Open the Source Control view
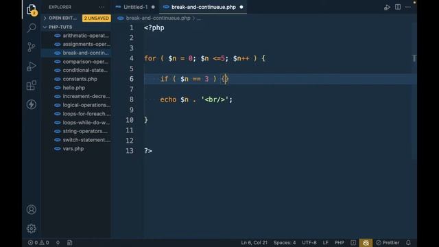 [32, 47]
